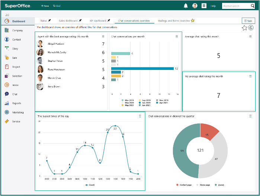
Task: Open the Reports navigator icon
Action: (x=7, y=103)
